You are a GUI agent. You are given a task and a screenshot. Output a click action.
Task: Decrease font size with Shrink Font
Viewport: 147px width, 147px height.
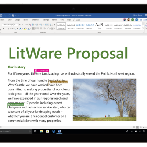pyautogui.click(x=22, y=25)
